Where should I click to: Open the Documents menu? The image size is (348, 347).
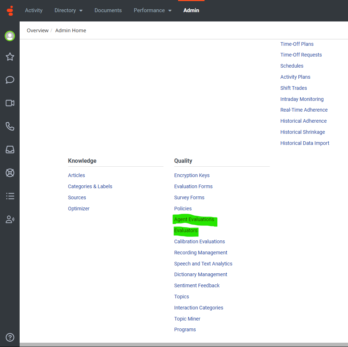point(108,10)
